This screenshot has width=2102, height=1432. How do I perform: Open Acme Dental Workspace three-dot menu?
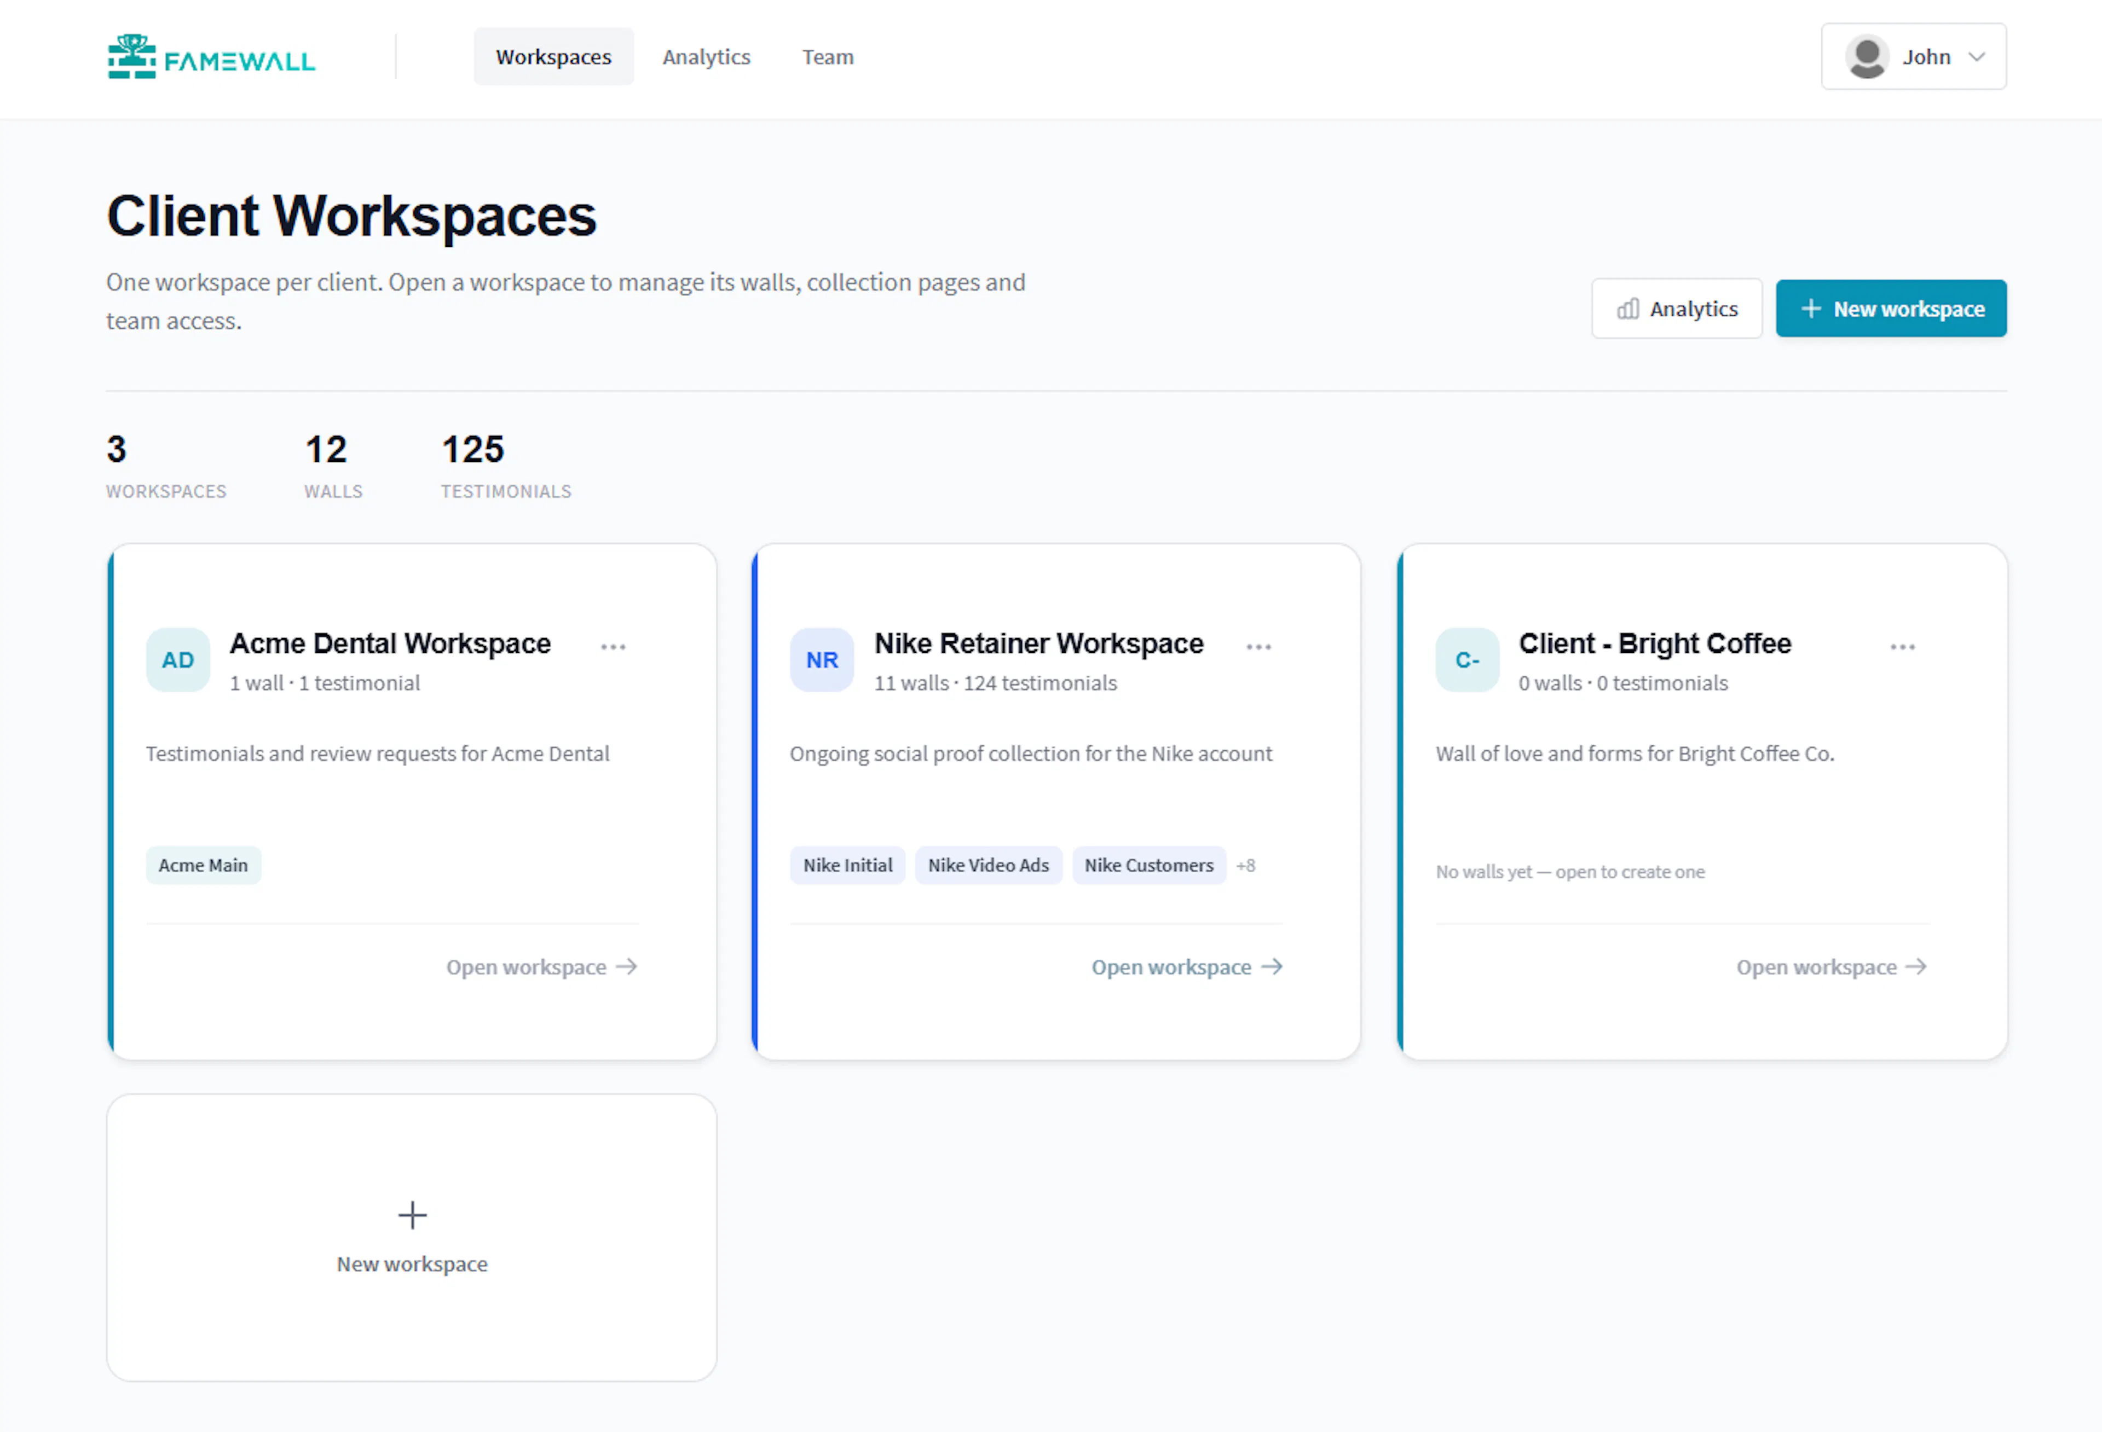tap(613, 647)
